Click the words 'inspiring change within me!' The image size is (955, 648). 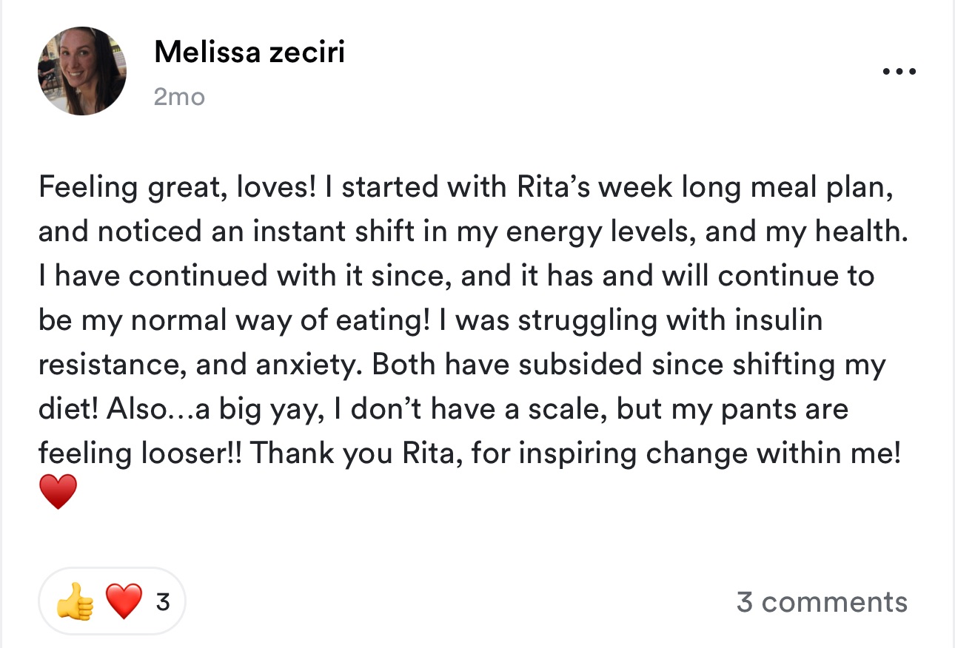(708, 453)
